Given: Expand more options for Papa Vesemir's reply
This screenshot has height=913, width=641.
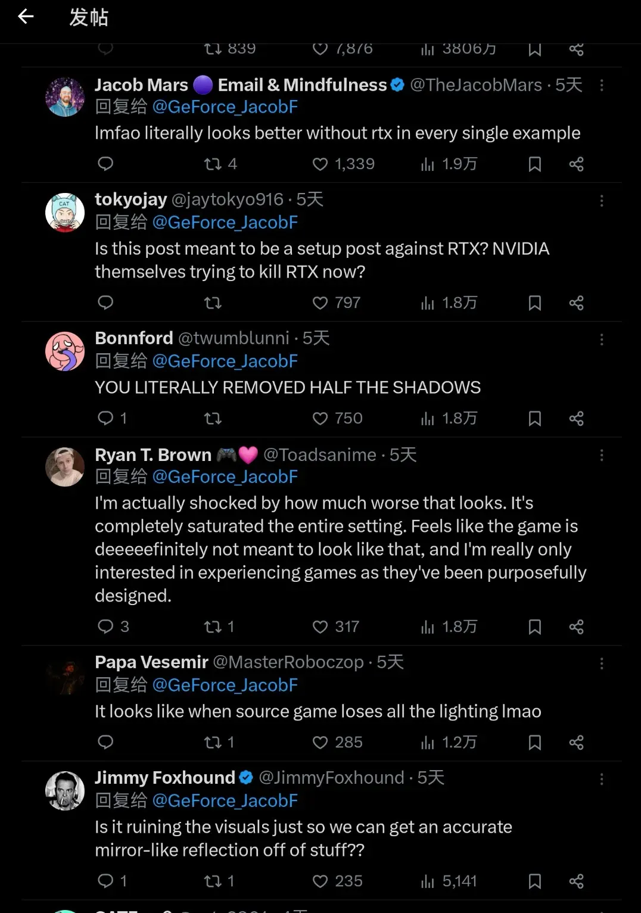Looking at the screenshot, I should (602, 663).
